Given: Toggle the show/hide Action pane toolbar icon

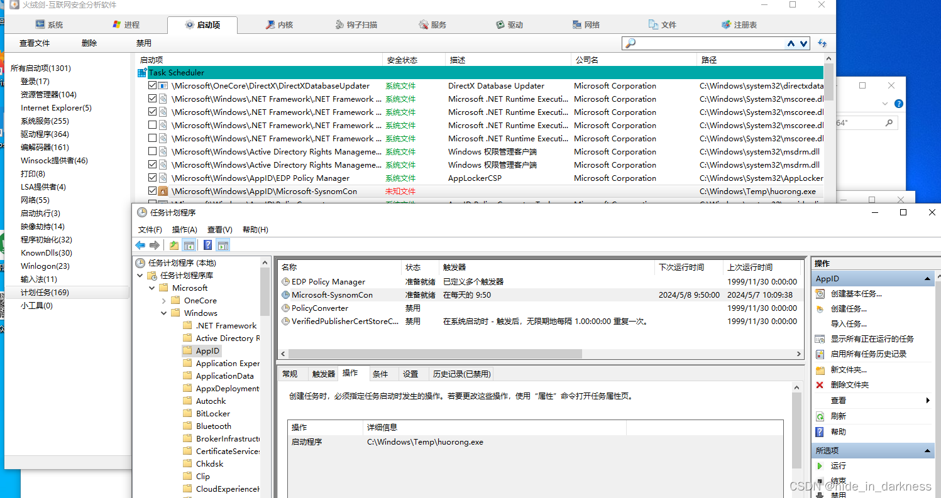Looking at the screenshot, I should [x=223, y=245].
